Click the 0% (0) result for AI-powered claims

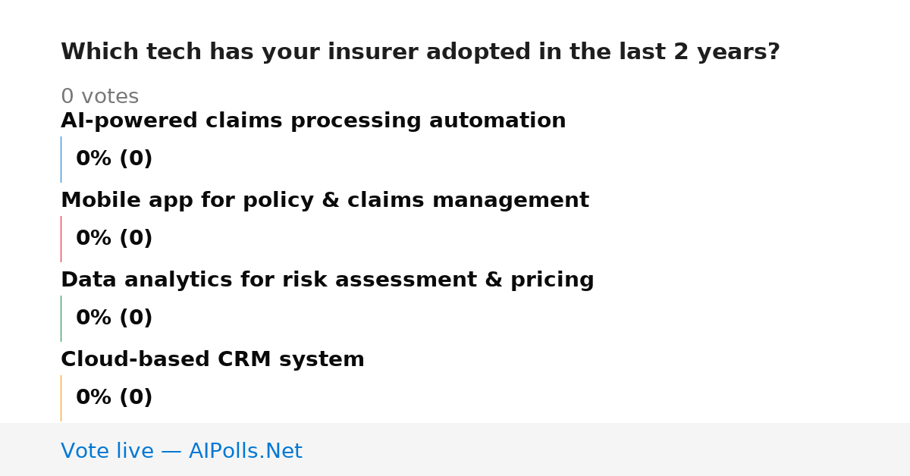(115, 159)
